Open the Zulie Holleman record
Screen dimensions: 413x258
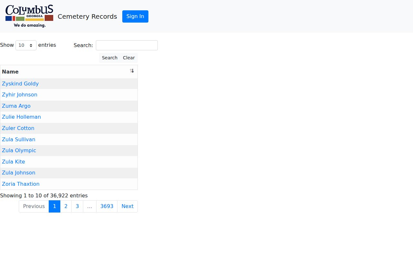21,117
